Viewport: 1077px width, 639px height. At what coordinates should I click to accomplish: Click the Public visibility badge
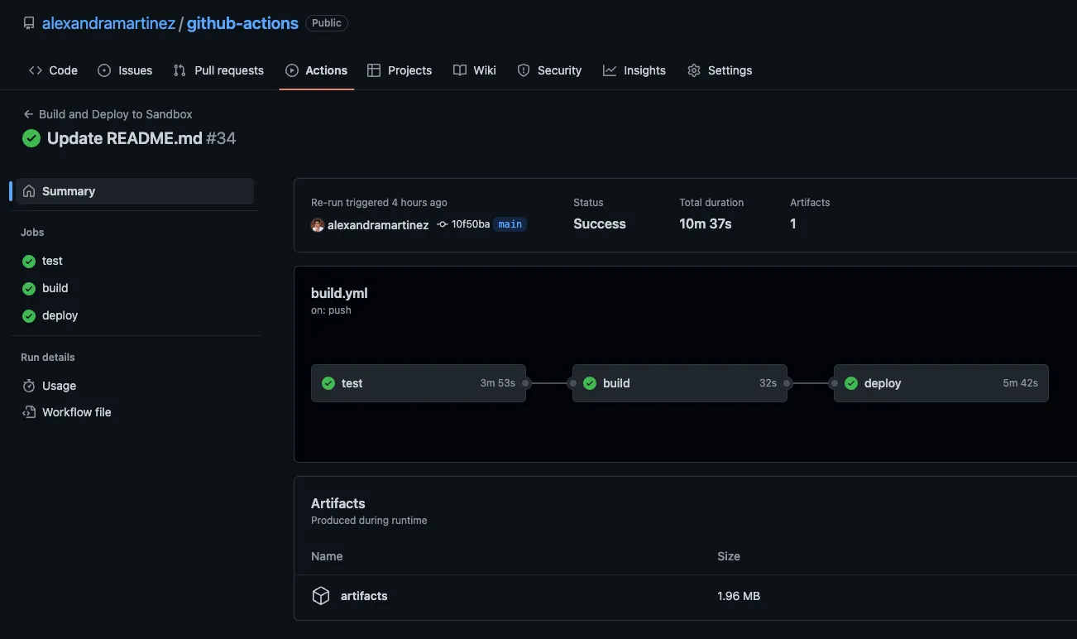327,23
